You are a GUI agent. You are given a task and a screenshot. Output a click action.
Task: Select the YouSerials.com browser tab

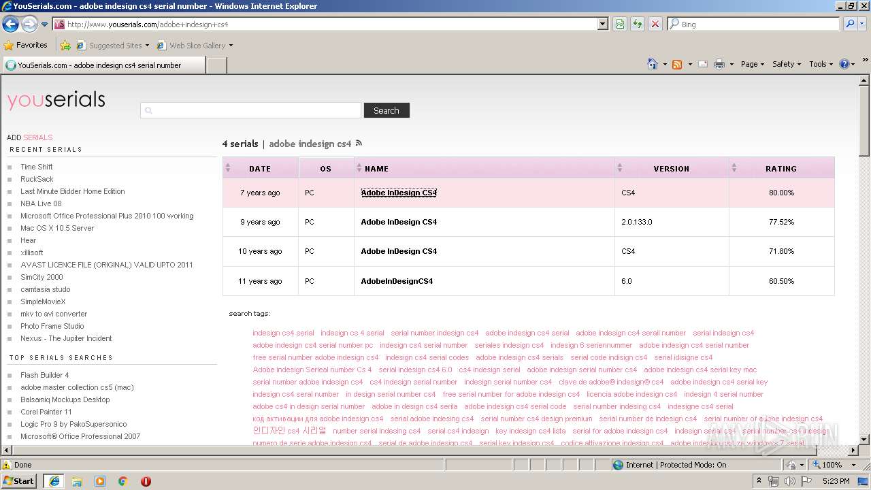tap(103, 65)
